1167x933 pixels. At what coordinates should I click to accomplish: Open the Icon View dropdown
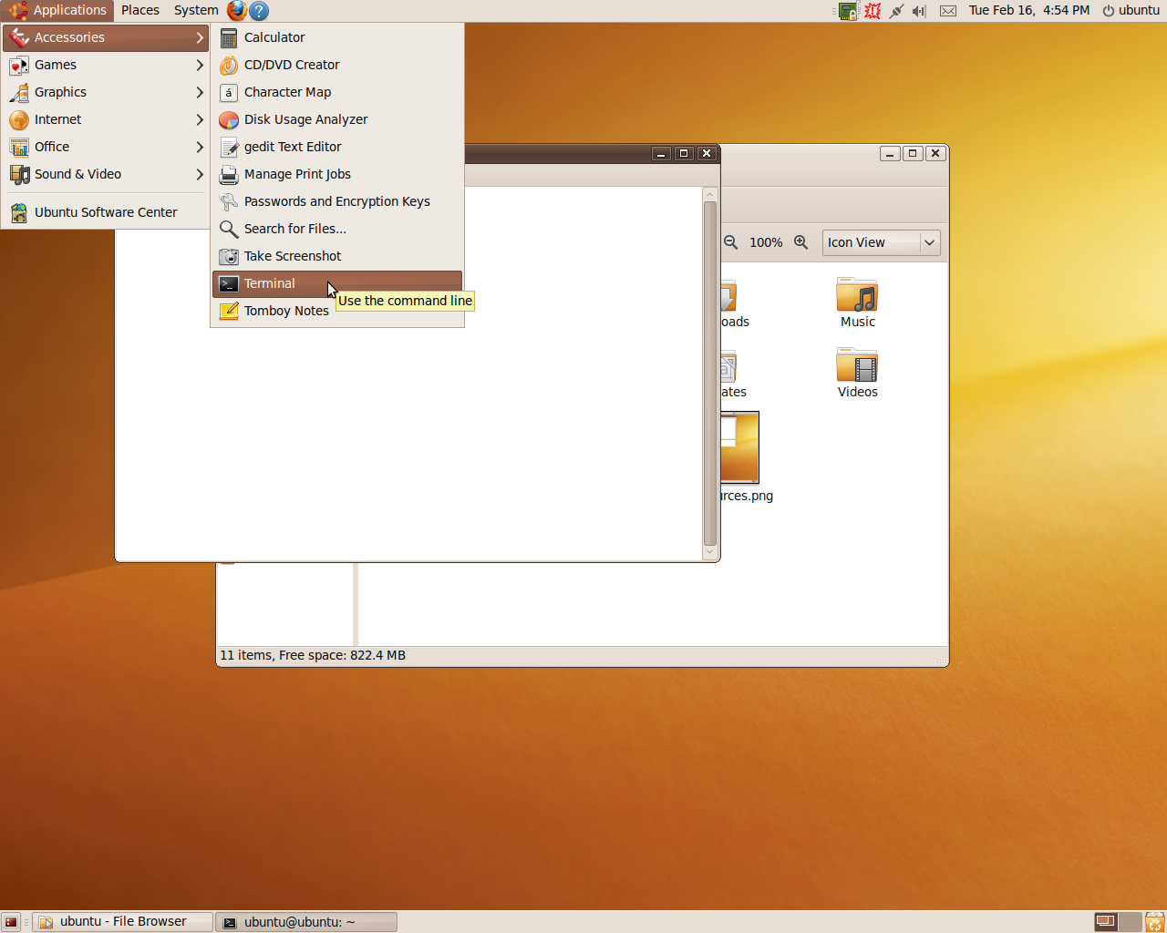(x=880, y=242)
